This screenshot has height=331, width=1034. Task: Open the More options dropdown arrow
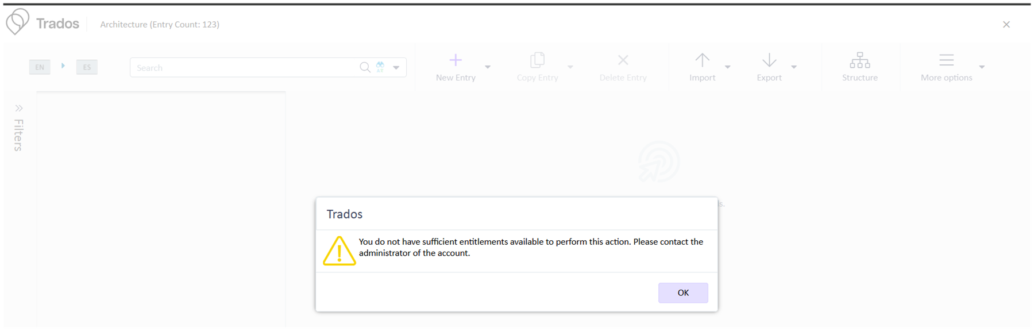(982, 67)
